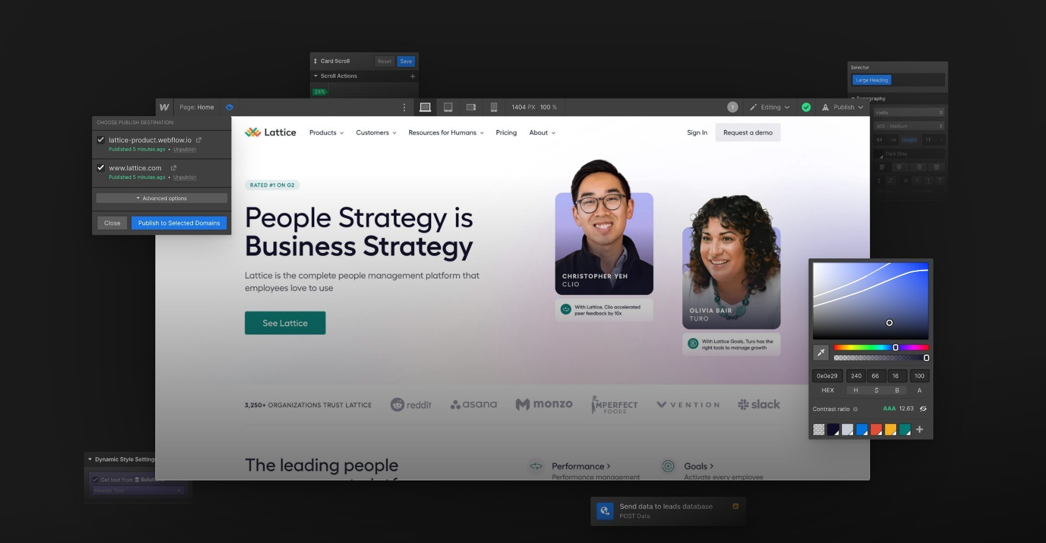
Task: Toggle Get text from Solutions checkbox
Action: [x=95, y=480]
